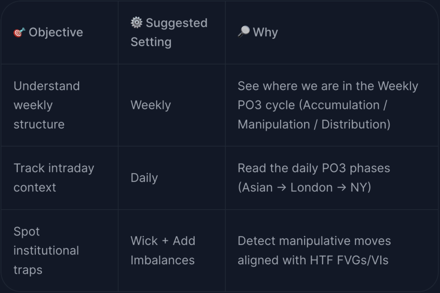Click the 'Asian → London → NY' line
Screen dimensions: 440x293
(305, 187)
